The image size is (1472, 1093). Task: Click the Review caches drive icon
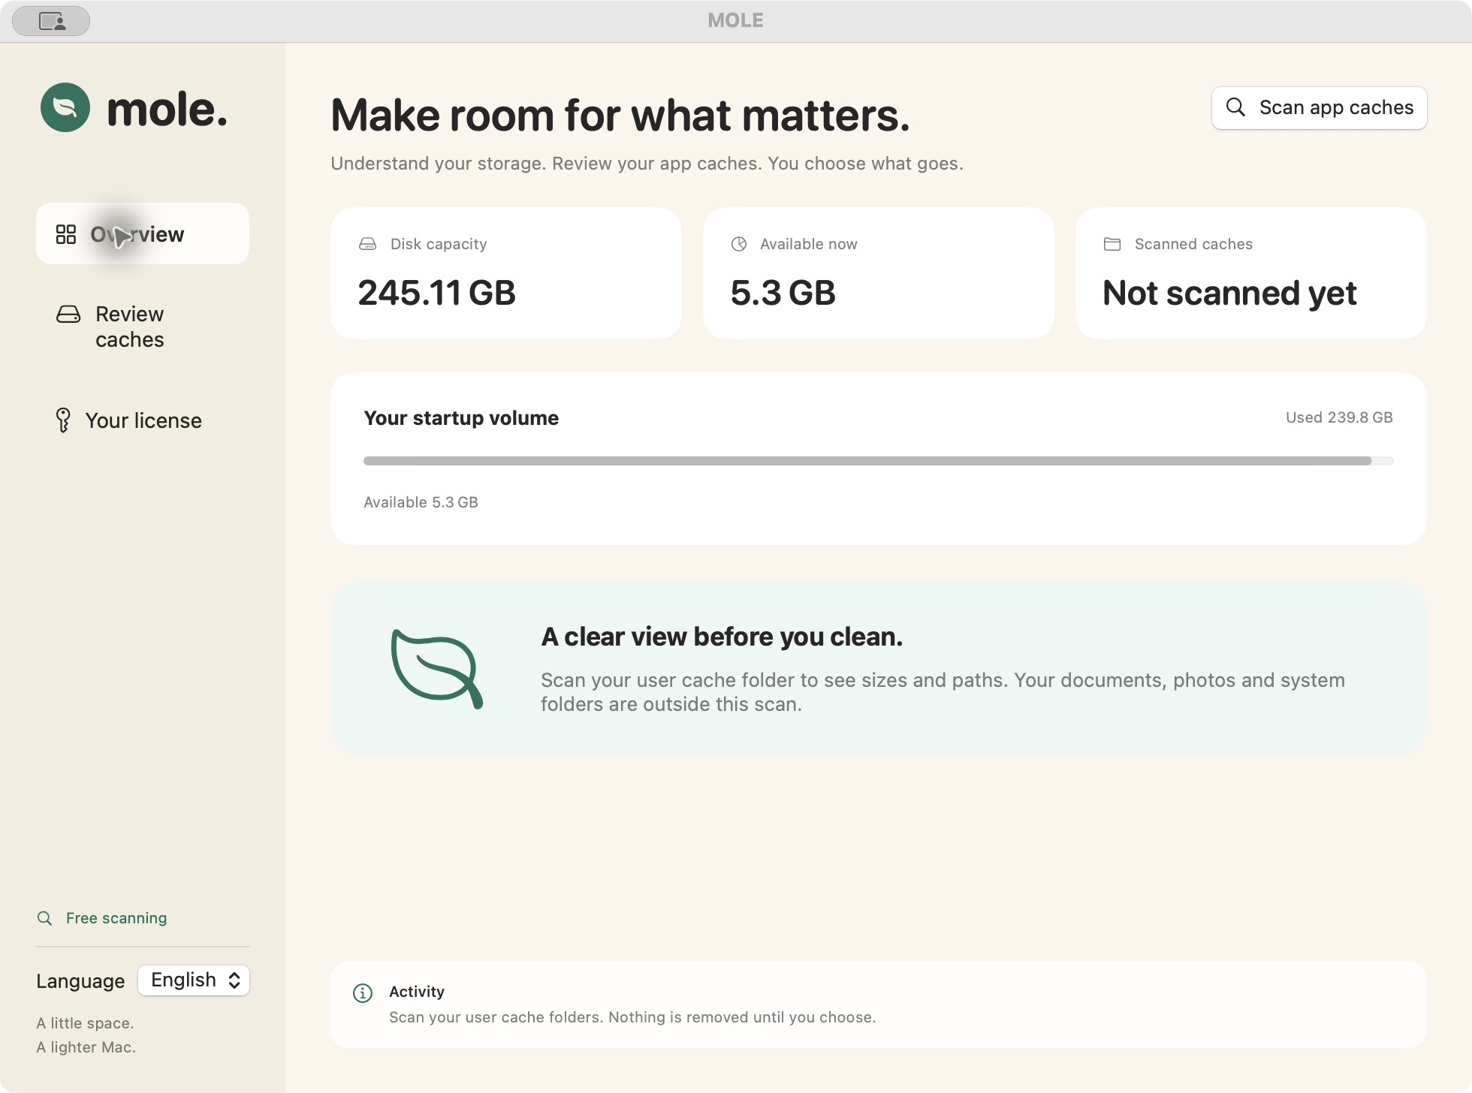[x=68, y=314]
